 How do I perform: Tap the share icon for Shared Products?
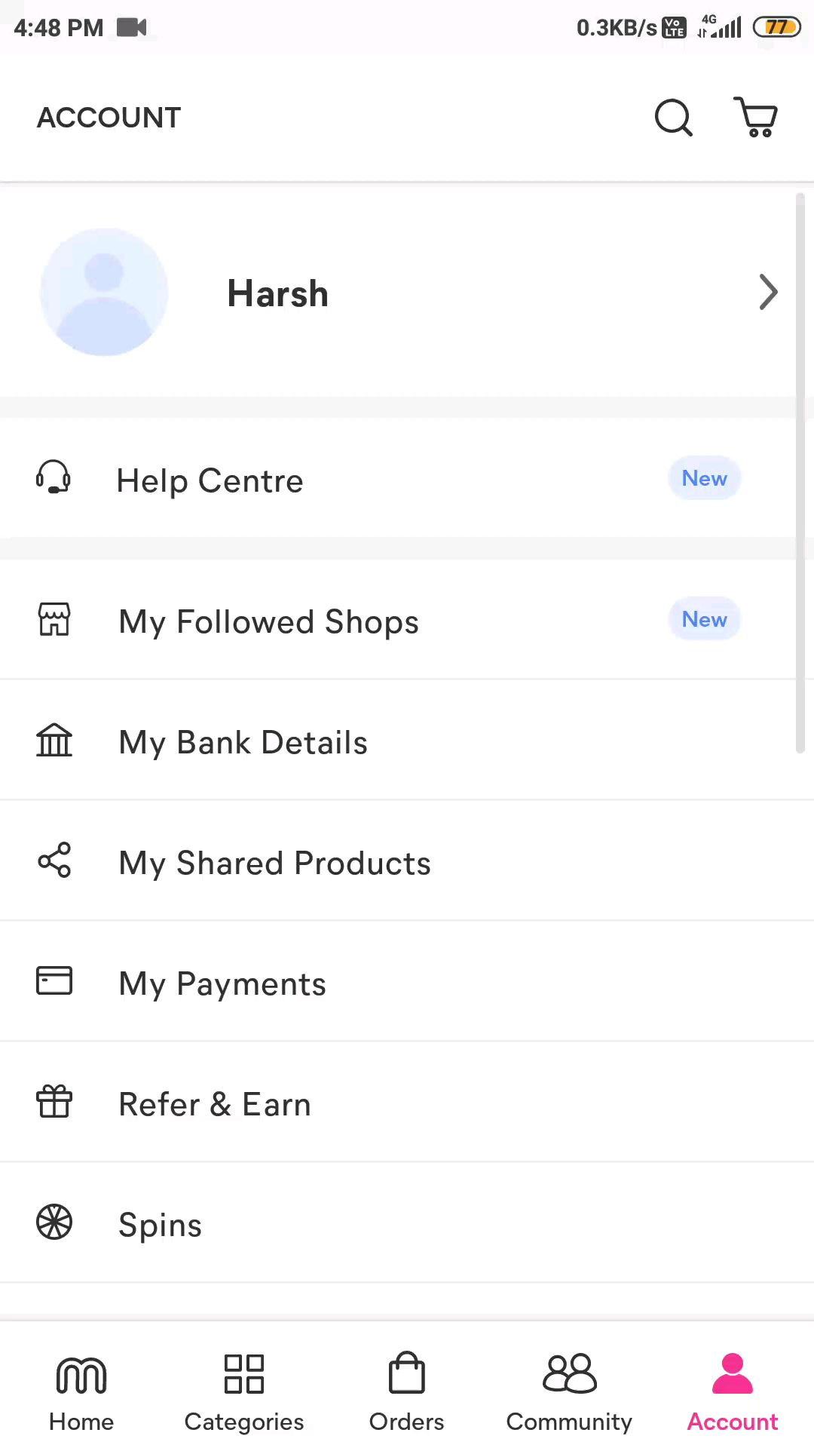tap(54, 860)
